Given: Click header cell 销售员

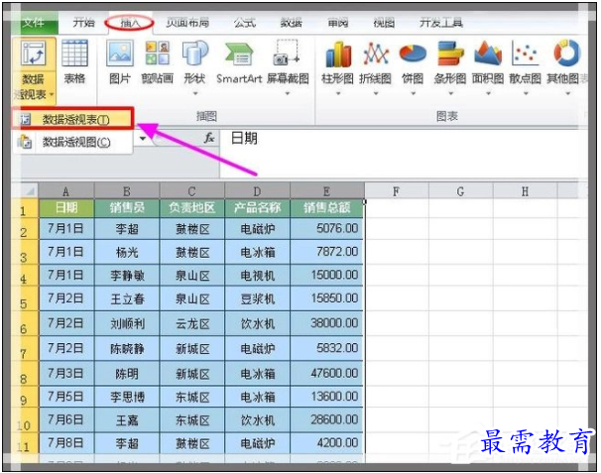Looking at the screenshot, I should point(127,208).
